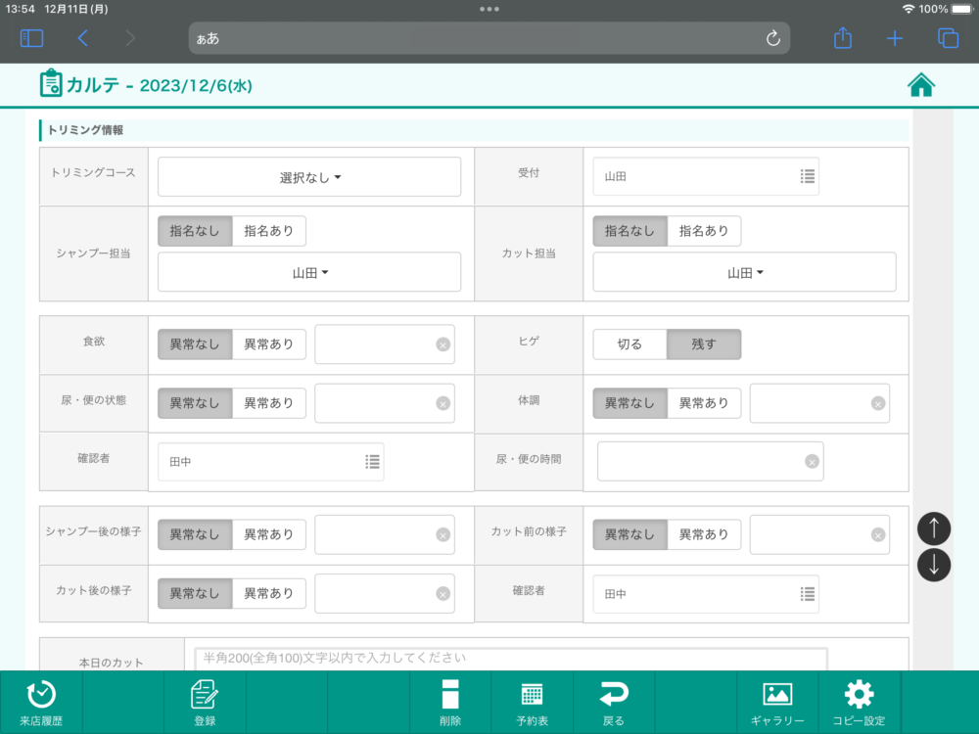Tap the home icon in the header
Screen dimensions: 979x734
tap(921, 85)
